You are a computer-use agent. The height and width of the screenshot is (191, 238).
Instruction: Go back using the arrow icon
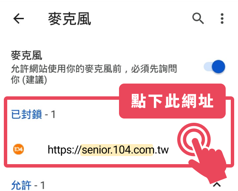pyautogui.click(x=19, y=19)
